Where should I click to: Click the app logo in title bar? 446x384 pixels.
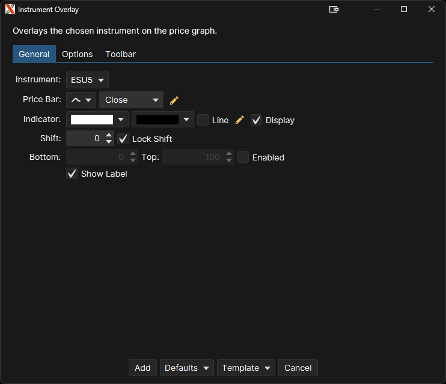(x=10, y=10)
